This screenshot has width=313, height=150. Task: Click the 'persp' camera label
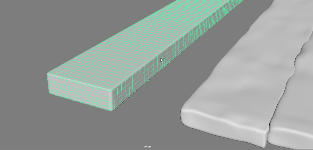[147, 147]
